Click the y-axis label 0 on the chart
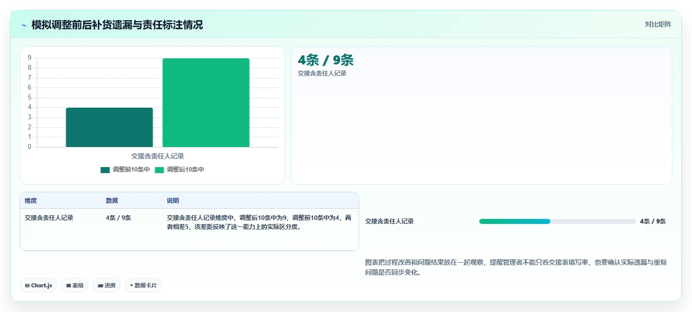Viewport: 692px width, 312px height. coord(30,147)
